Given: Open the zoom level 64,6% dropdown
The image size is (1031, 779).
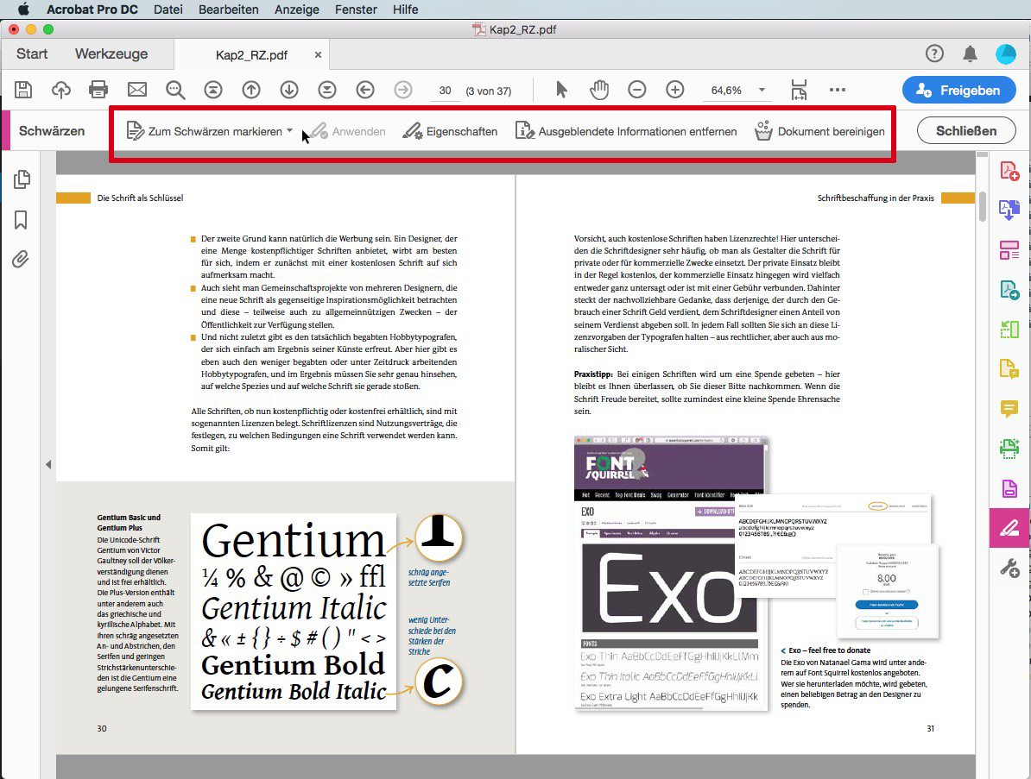Looking at the screenshot, I should coord(762,90).
